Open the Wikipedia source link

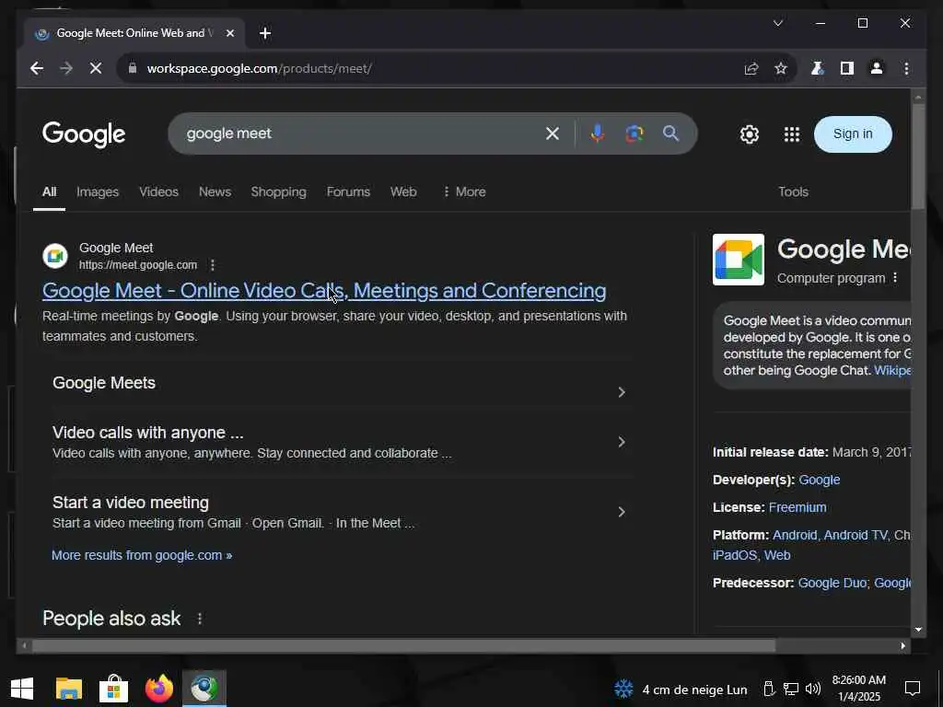pyautogui.click(x=891, y=370)
